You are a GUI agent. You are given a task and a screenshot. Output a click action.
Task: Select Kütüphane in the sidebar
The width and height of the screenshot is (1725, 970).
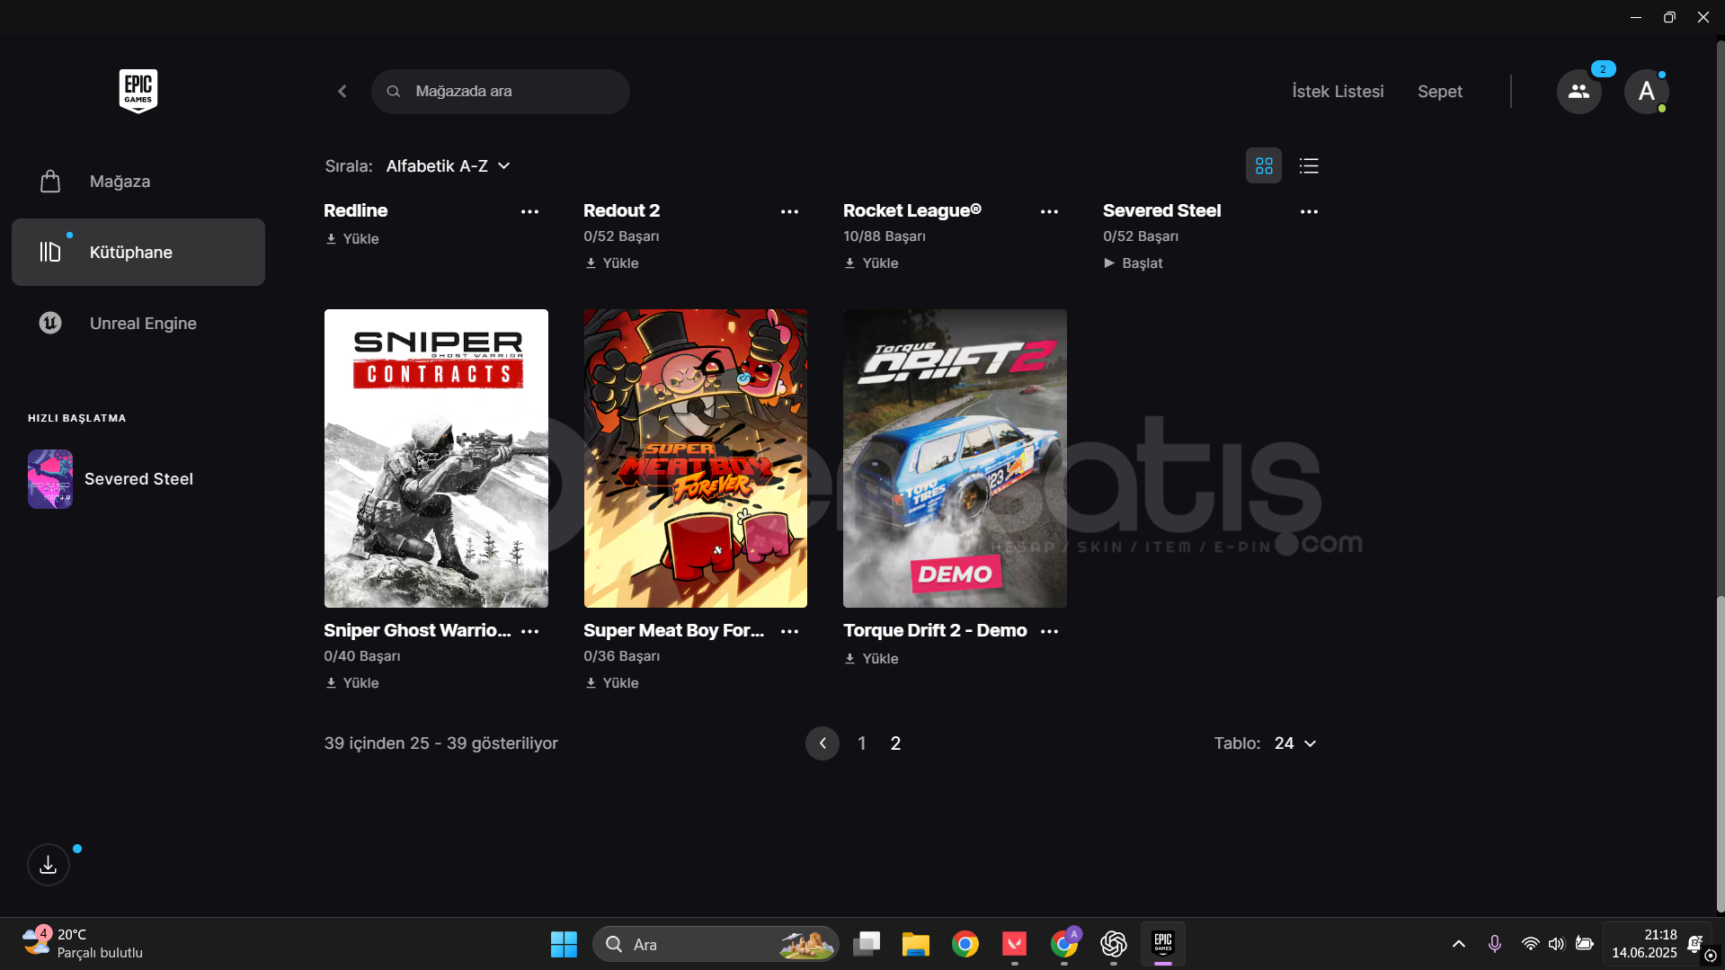[138, 253]
